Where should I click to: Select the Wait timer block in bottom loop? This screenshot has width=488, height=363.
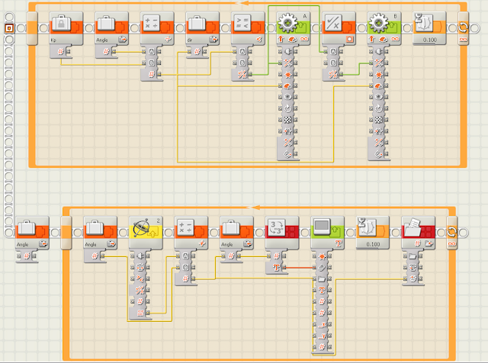pos(373,233)
